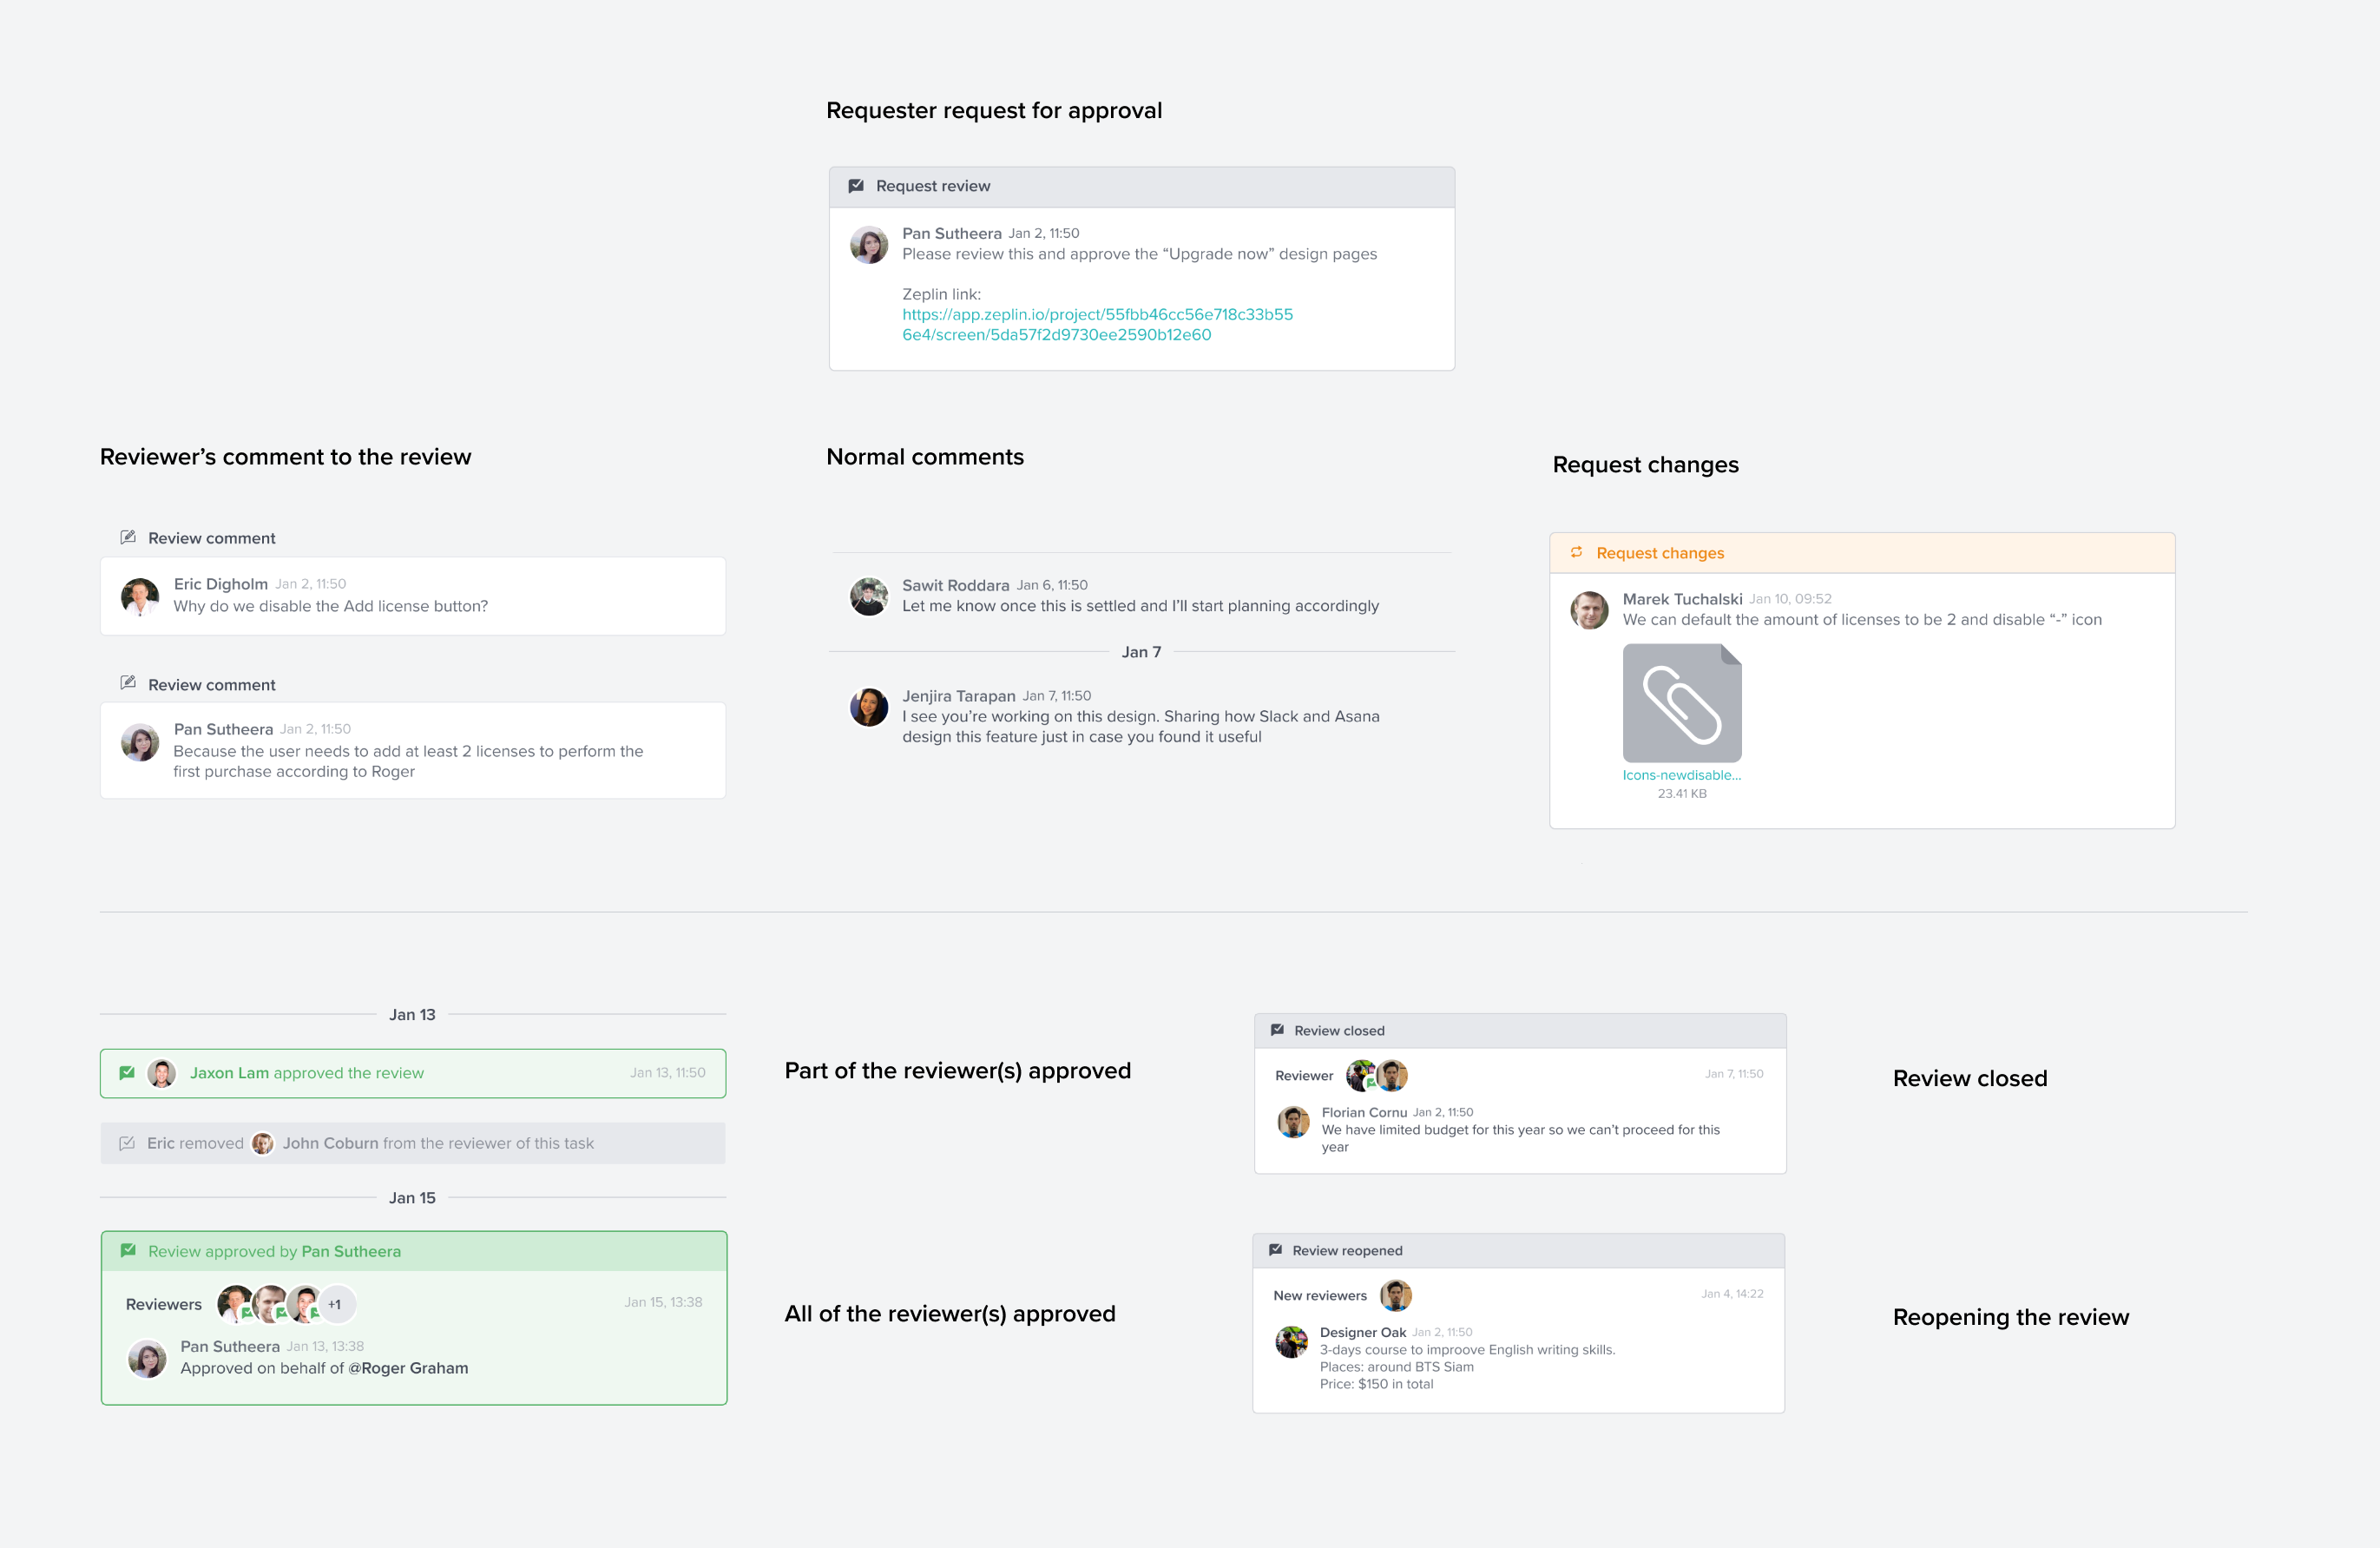
Task: Click the orange refresh icon in Request changes
Action: tap(1576, 552)
